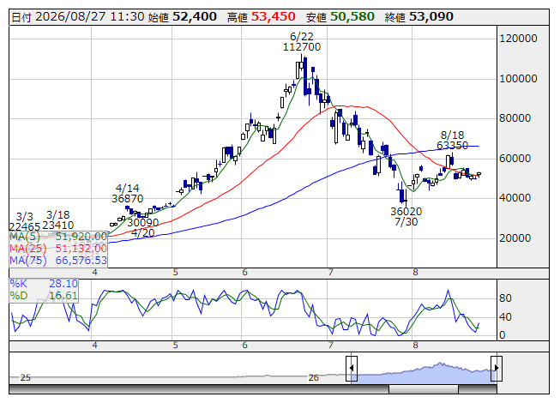Click the 36020 7/30 low label

point(406,217)
